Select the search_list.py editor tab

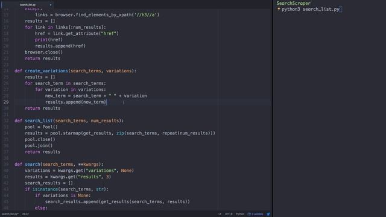point(28,5)
